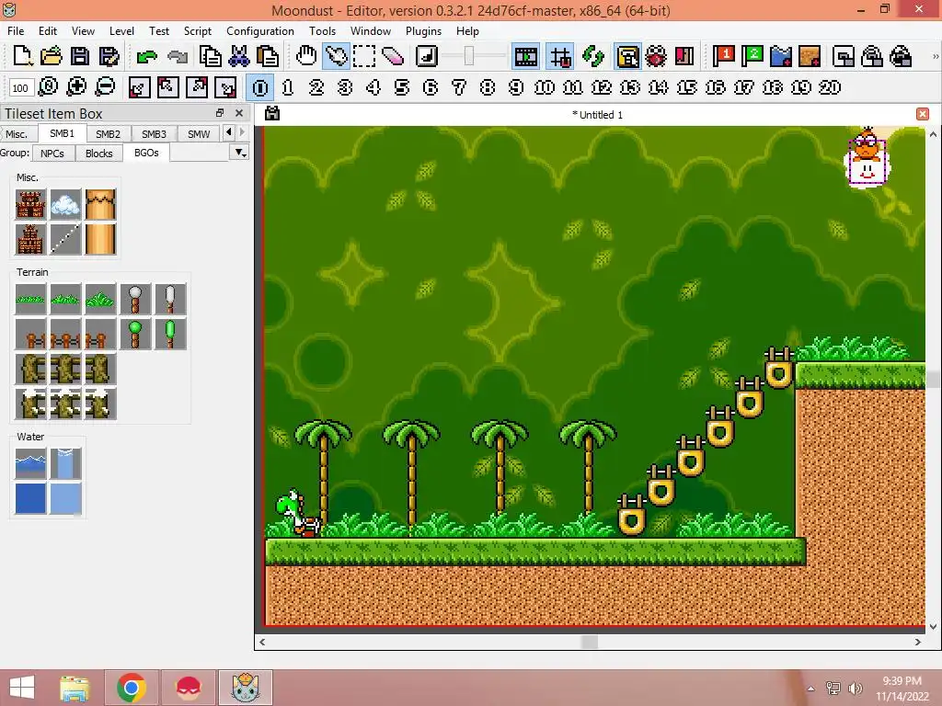Open the Configuration menu
Viewport: 942px width, 706px height.
pyautogui.click(x=260, y=30)
